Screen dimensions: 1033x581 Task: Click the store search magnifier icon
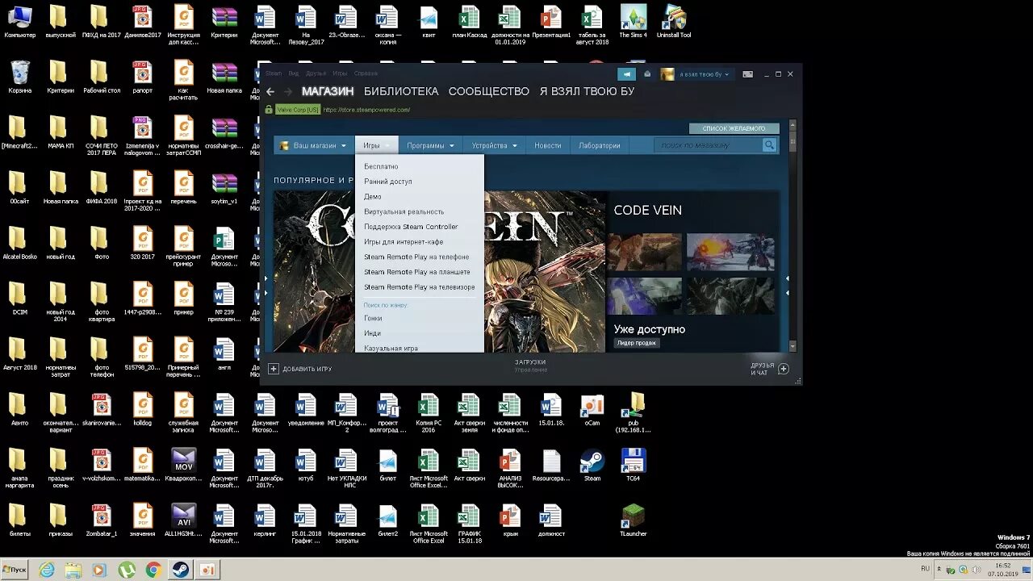coord(769,145)
